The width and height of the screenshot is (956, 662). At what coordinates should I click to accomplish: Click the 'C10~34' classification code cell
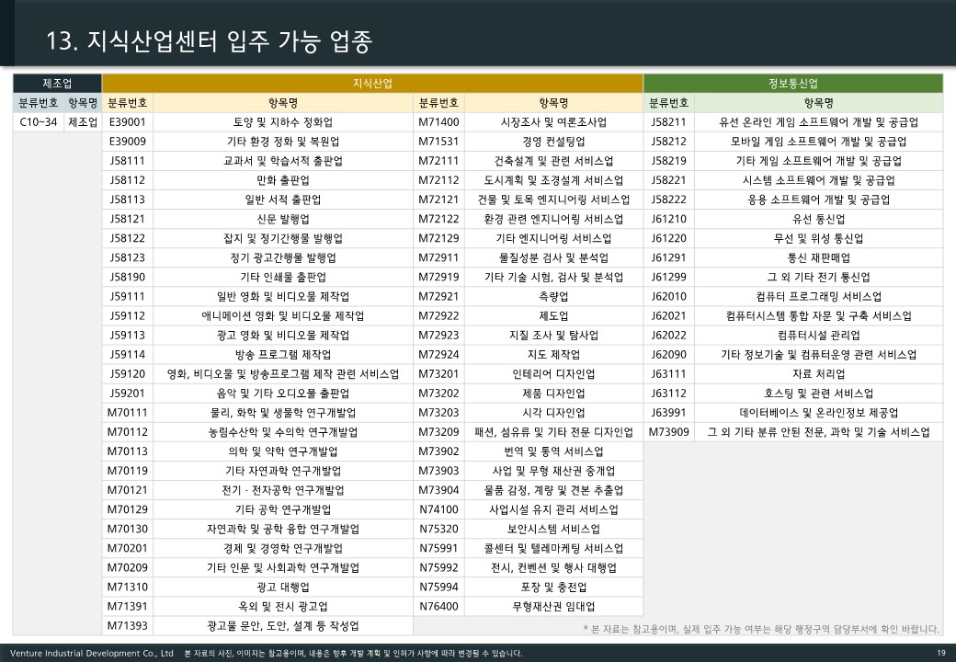tap(39, 122)
